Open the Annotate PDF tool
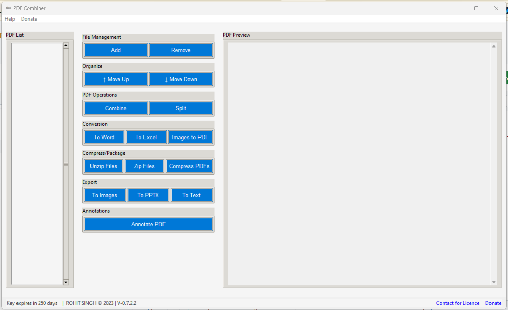The image size is (508, 310). (x=148, y=224)
